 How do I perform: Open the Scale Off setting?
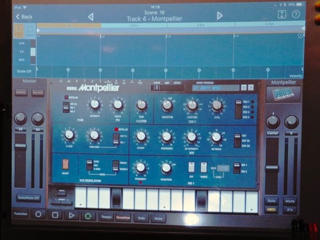(24, 71)
